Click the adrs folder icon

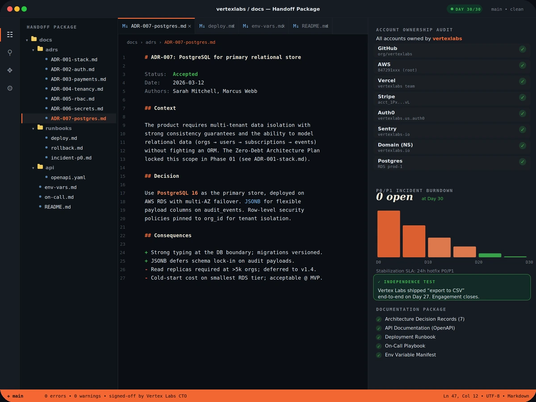pos(40,49)
